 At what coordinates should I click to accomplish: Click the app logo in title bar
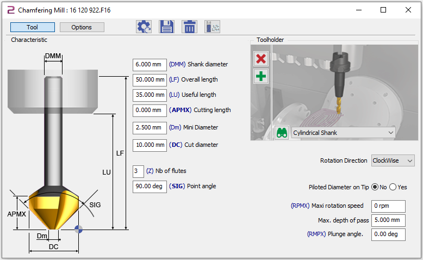[x=10, y=10]
